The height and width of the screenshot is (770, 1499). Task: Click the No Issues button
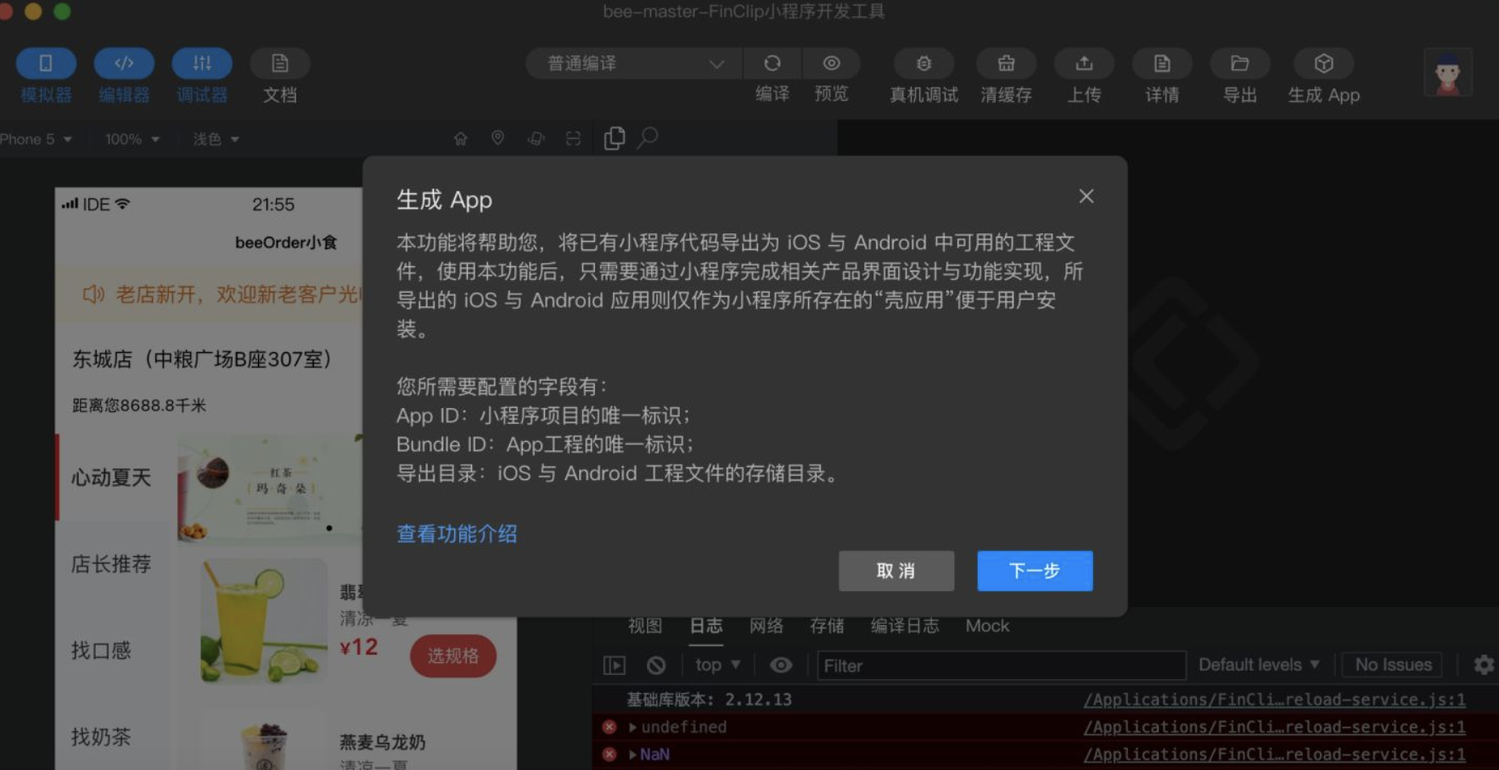point(1393,665)
